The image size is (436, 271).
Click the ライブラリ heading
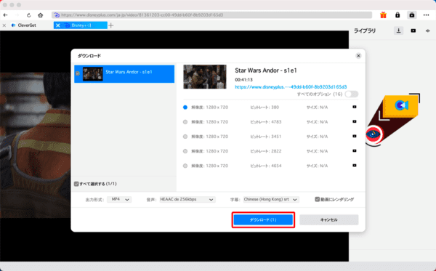pyautogui.click(x=365, y=31)
